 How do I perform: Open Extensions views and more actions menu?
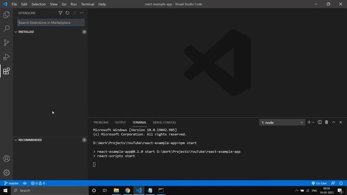pos(82,13)
